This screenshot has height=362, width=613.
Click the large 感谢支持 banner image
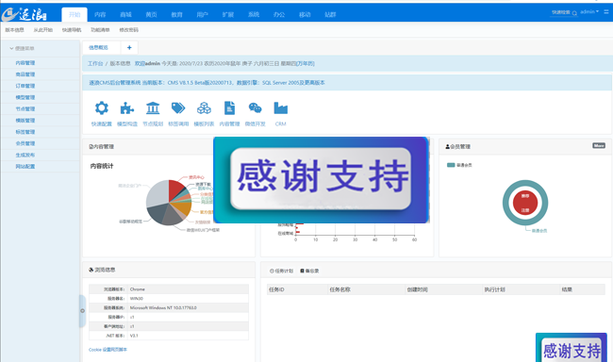(322, 180)
